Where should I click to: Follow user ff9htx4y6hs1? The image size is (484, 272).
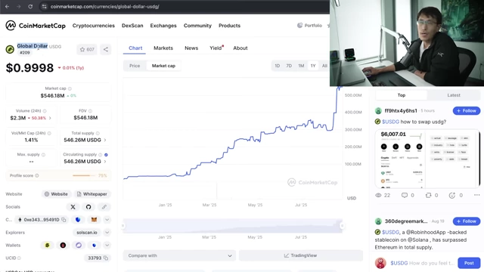point(467,111)
